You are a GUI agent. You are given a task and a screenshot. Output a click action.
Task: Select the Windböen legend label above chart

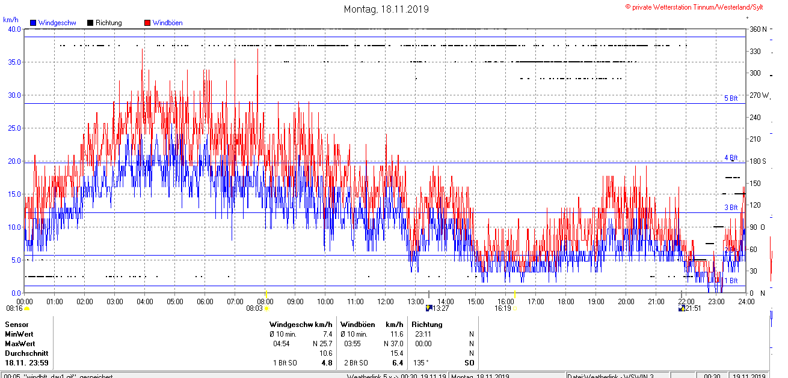[168, 23]
